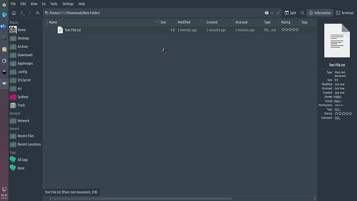Clear the location bar with the erase icon
The height and width of the screenshot is (201, 357).
(266, 13)
